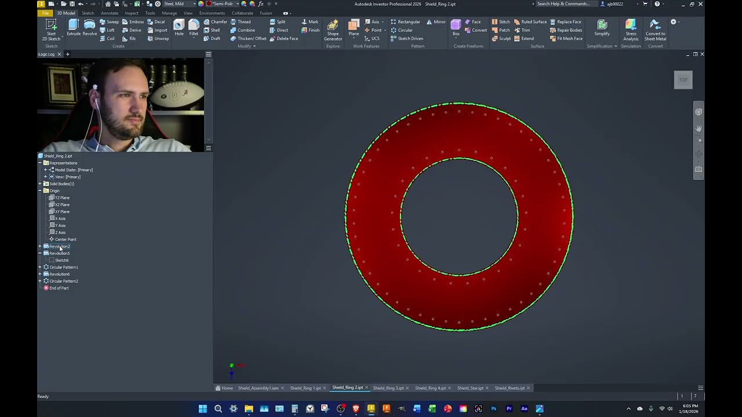
Task: Click the Delete Face tool
Action: click(x=283, y=39)
